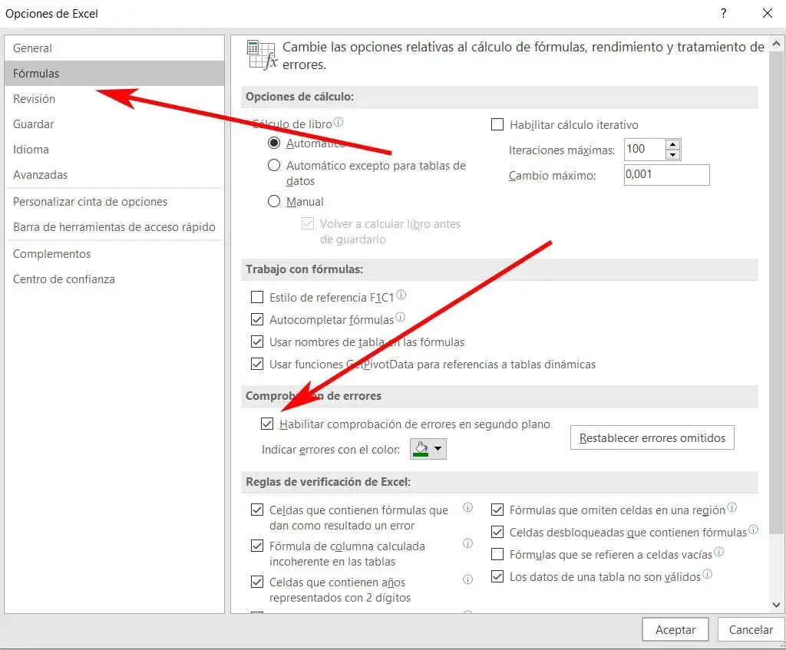Click info icon next to Autocompletar fórmulas
Screen dimensions: 786x650
[x=400, y=317]
